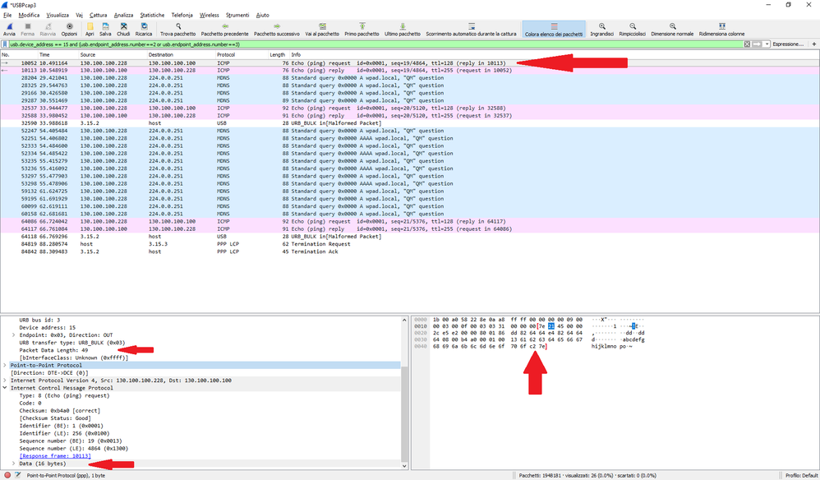Viewport: 820px width, 480px height.
Task: Click inside the display filter field
Action: (376, 44)
